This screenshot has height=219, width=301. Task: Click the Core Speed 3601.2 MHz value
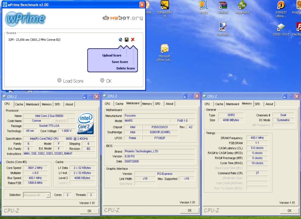point(35,168)
